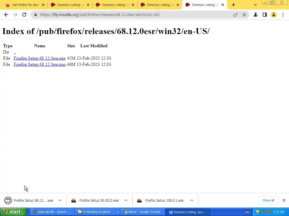Click the keyboard icon in taskbar
This screenshot has height=216, width=289.
(247, 212)
